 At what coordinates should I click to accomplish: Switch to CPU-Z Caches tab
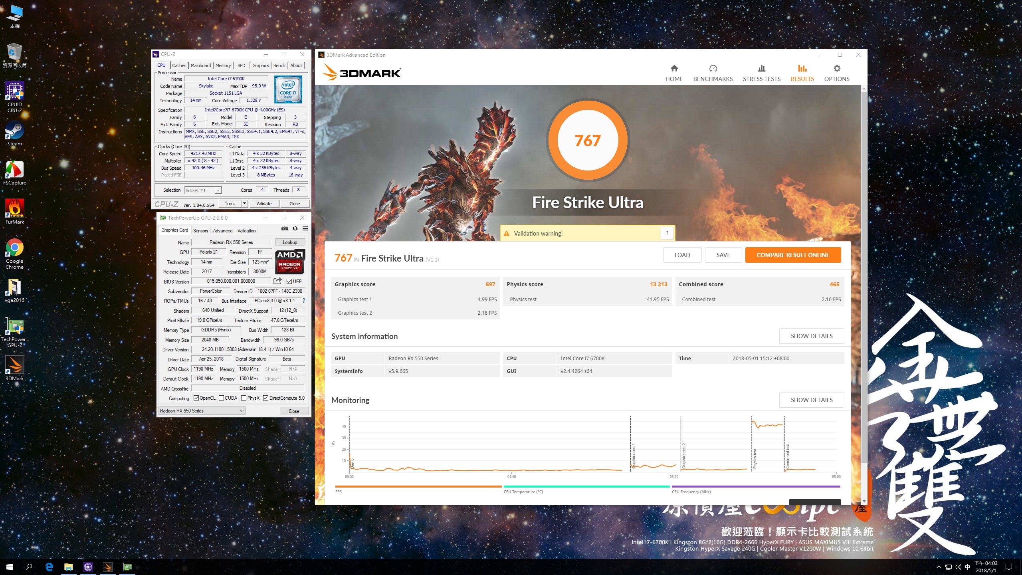coord(179,65)
